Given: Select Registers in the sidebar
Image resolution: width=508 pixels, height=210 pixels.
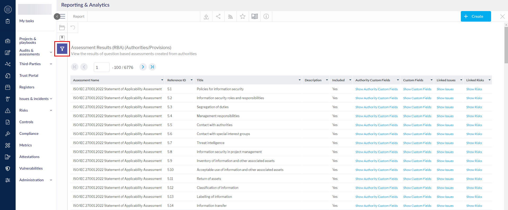Looking at the screenshot, I should (27, 87).
